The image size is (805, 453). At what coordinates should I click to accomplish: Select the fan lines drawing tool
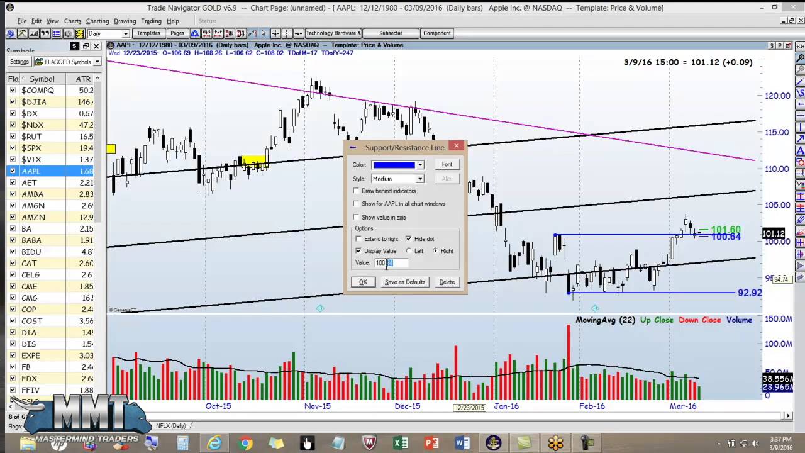click(x=800, y=232)
